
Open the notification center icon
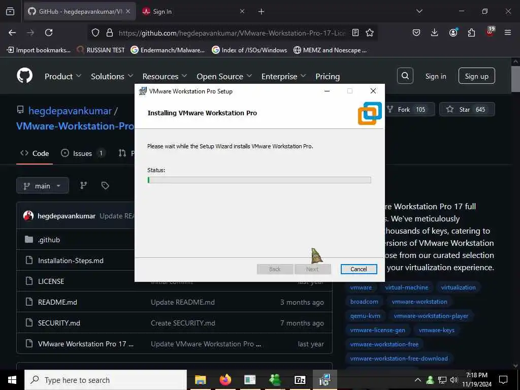coord(503,380)
